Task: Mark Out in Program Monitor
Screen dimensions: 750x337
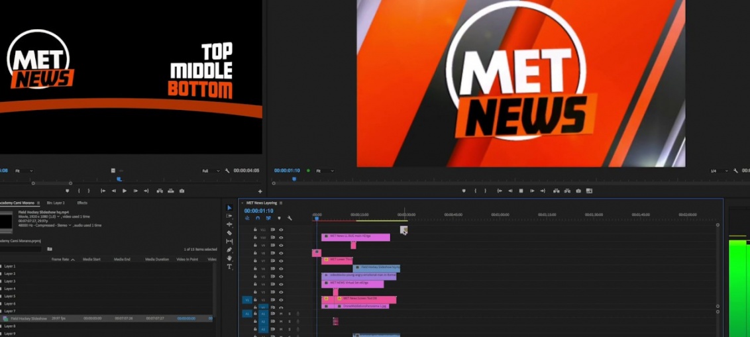Action: click(x=486, y=191)
